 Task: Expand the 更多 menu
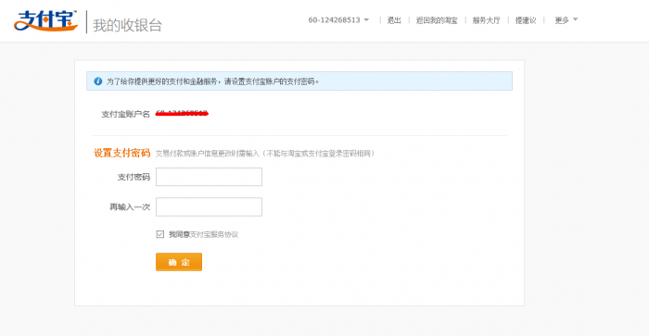tap(566, 20)
